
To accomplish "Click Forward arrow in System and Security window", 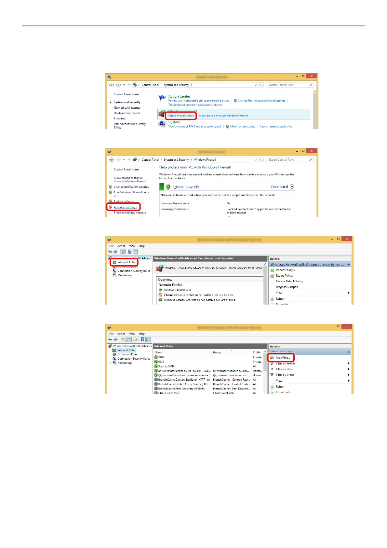I will point(118,85).
